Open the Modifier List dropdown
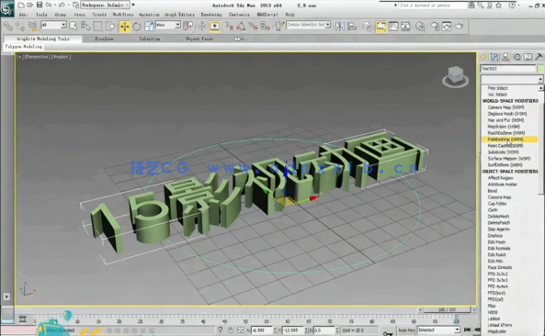The image size is (545, 336). pos(512,80)
